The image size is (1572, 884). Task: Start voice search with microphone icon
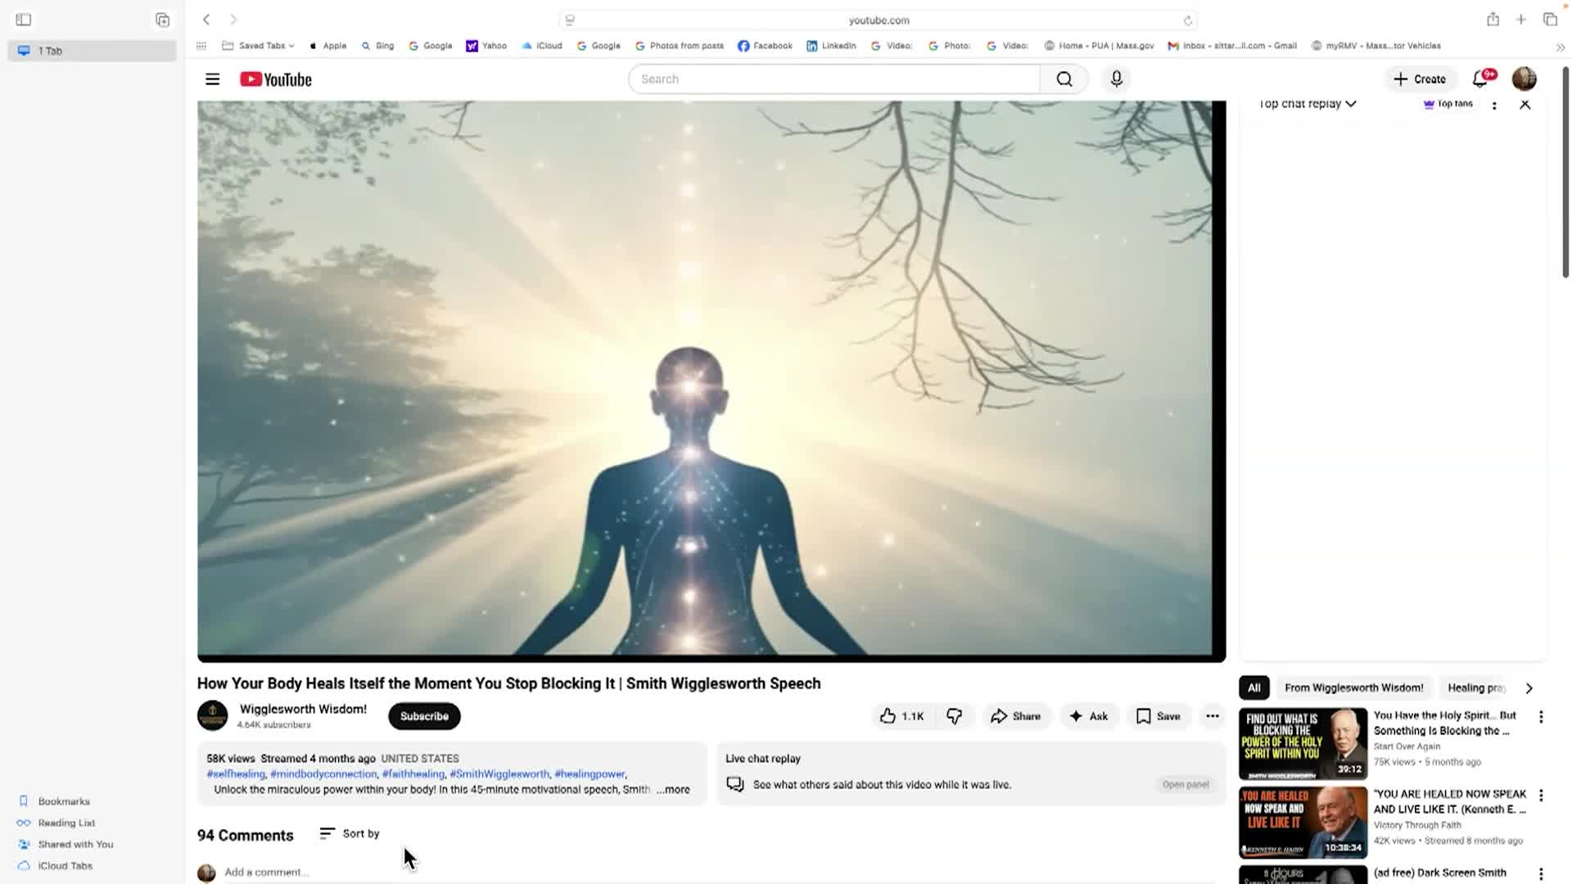[1116, 79]
